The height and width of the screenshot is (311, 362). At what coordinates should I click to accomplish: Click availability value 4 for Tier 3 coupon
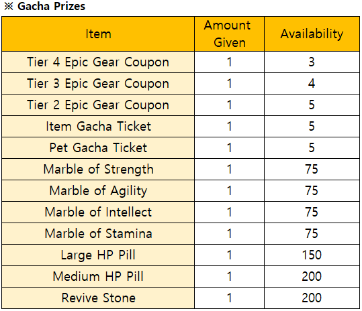[312, 83]
